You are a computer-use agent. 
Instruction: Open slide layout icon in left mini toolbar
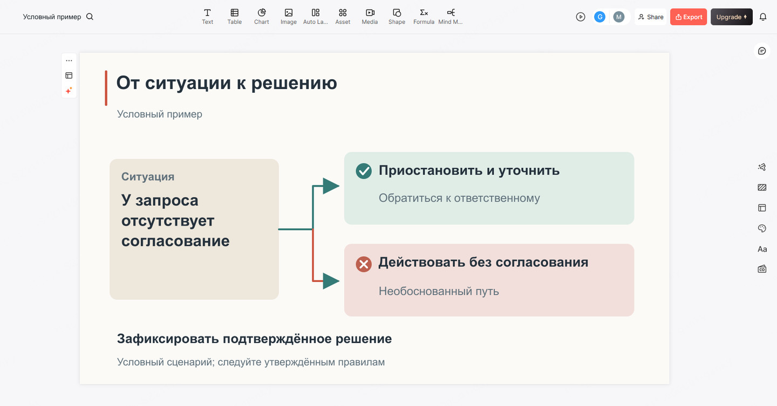(x=69, y=75)
